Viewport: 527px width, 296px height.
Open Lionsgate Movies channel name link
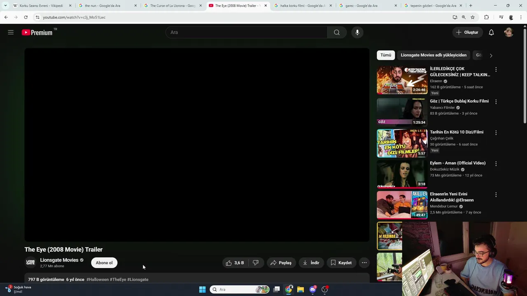click(x=59, y=260)
